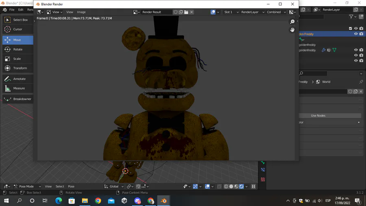Image resolution: width=366 pixels, height=206 pixels.
Task: Open View menu in Blender Render window
Action: point(70,12)
